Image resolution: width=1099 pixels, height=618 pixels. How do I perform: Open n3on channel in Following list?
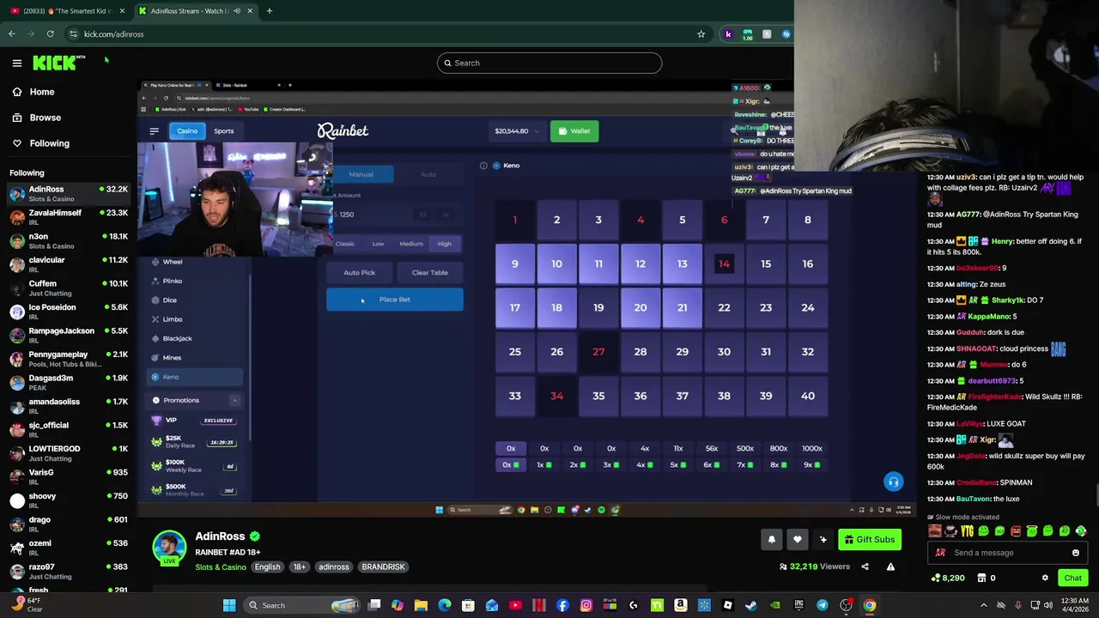coord(67,240)
